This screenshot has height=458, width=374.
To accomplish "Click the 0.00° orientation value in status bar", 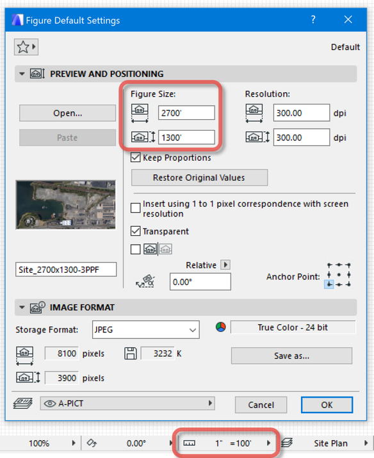I will click(136, 443).
